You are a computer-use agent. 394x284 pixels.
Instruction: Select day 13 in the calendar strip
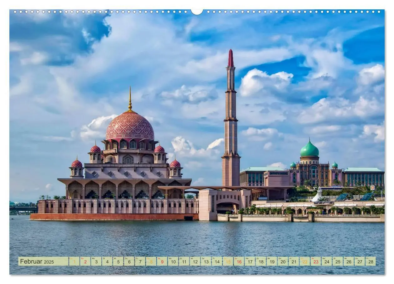[206, 261]
